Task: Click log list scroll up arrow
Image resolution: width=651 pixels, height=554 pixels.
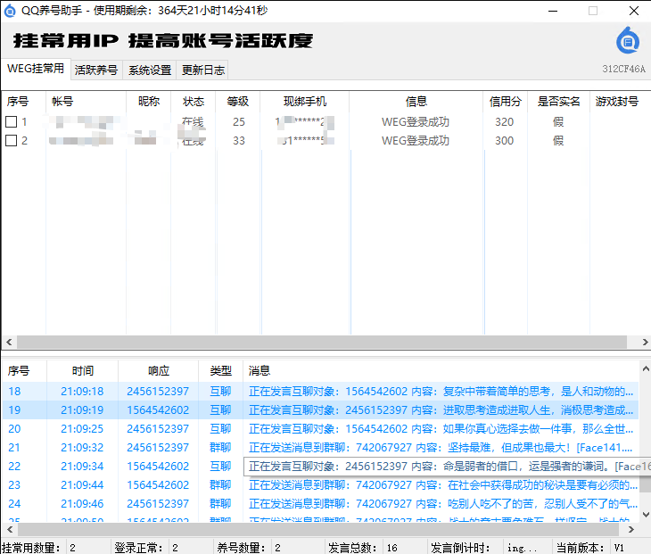Action: 646,368
